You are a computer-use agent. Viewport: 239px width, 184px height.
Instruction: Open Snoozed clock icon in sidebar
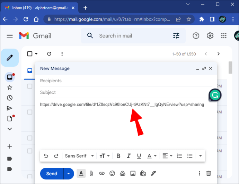10,98
